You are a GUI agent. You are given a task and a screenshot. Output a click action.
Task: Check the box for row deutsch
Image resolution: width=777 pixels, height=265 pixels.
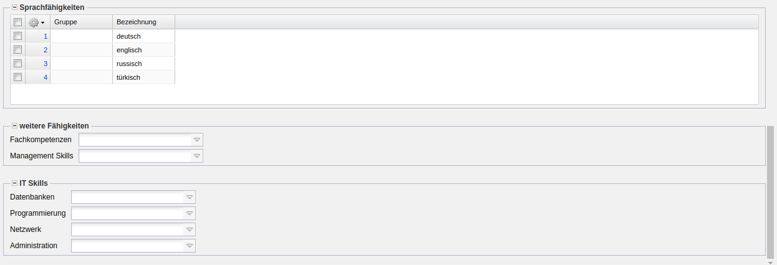pyautogui.click(x=17, y=36)
